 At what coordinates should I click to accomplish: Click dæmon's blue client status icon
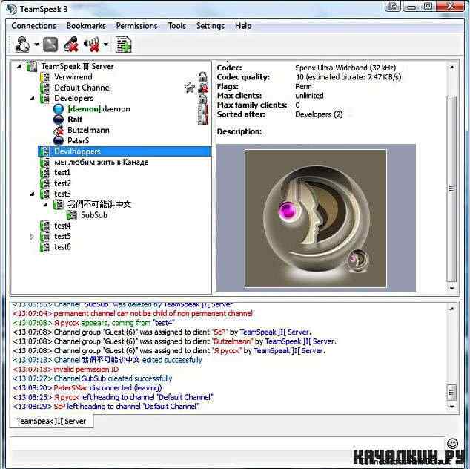(59, 109)
